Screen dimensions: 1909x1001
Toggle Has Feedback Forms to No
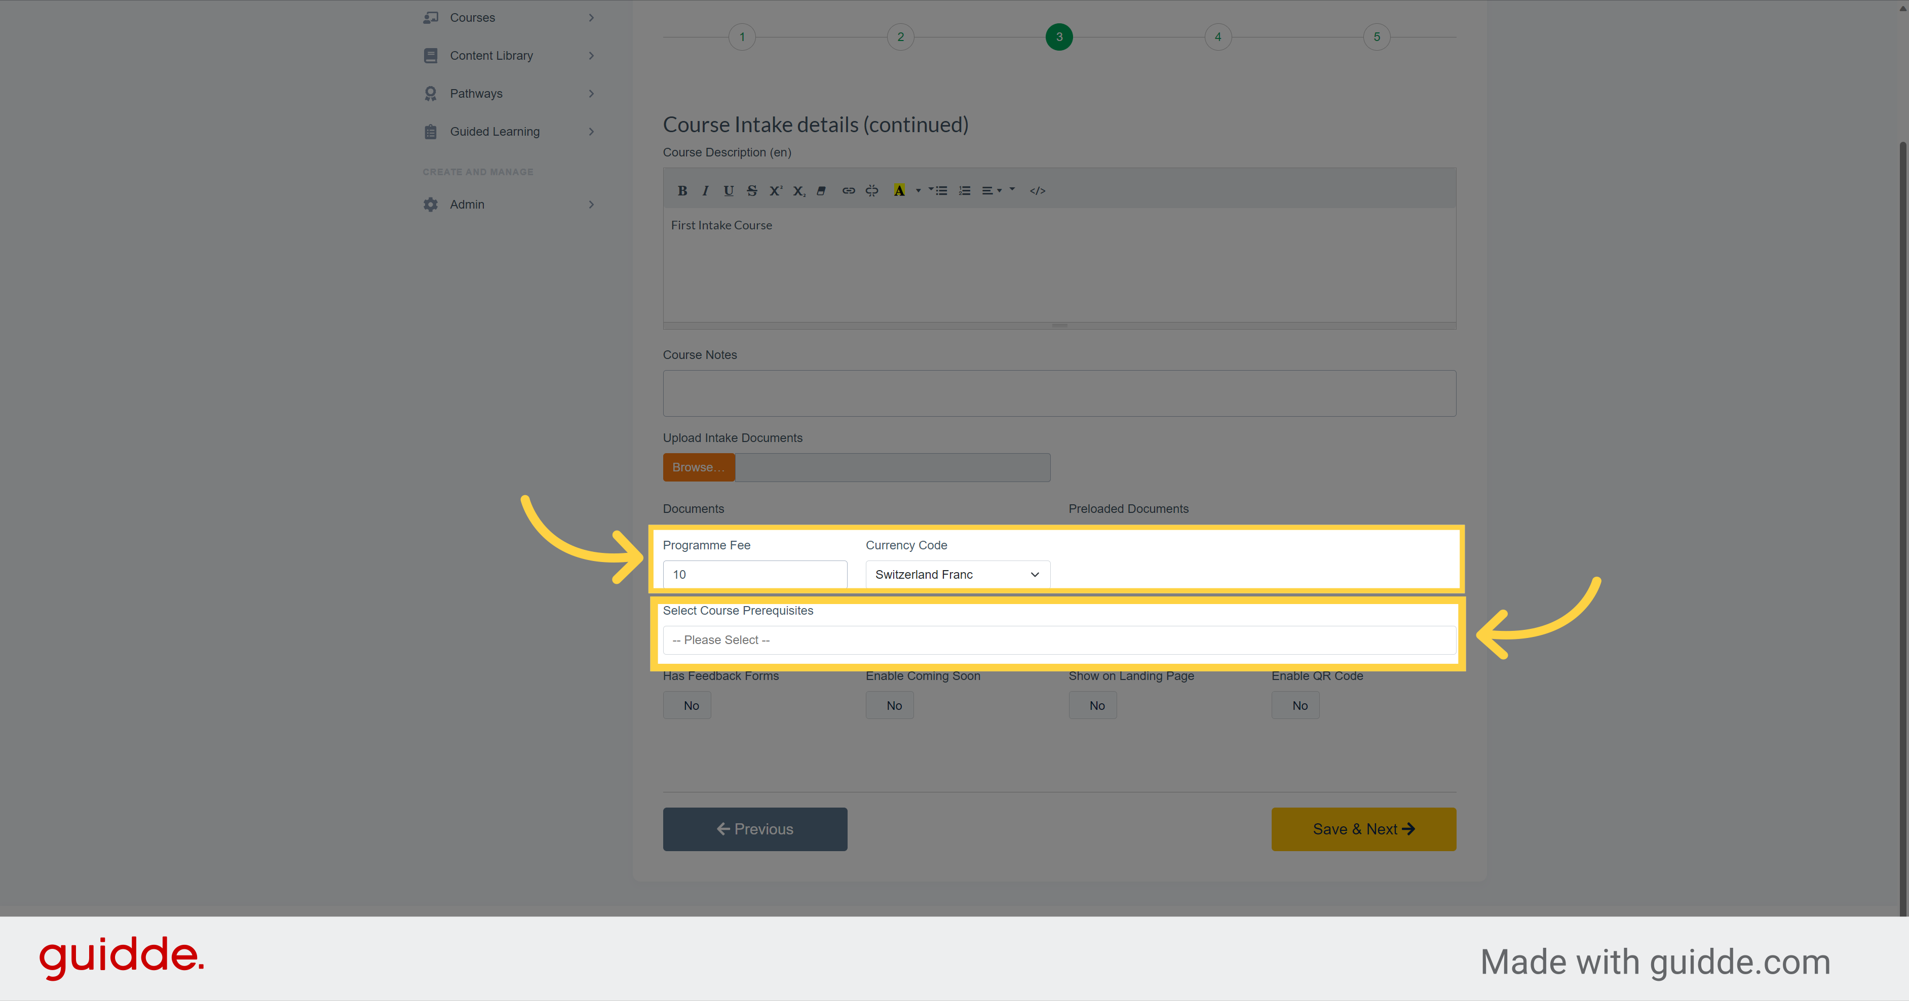(690, 704)
